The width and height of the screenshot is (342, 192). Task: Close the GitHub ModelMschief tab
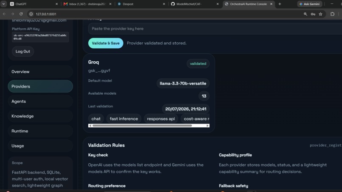[217, 4]
